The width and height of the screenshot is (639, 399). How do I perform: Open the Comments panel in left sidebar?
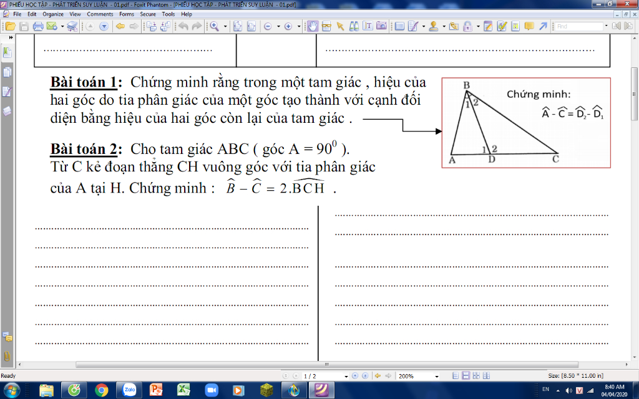tap(7, 336)
